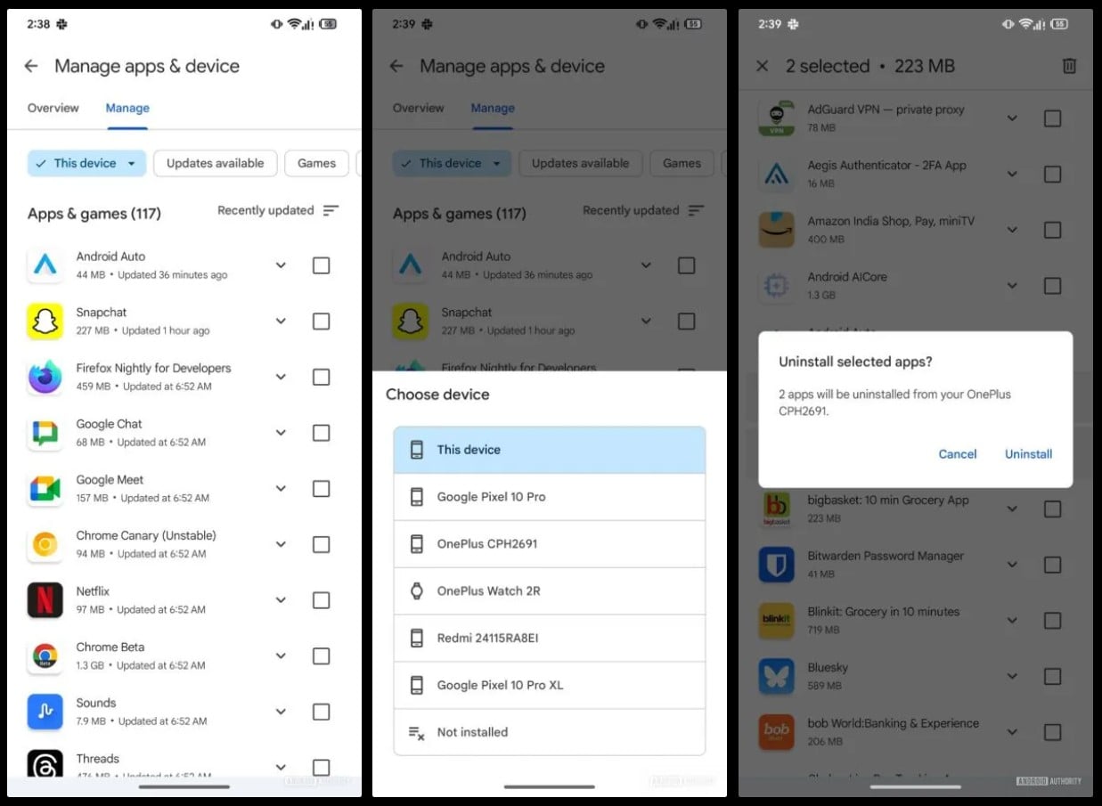Tap the Google Meet app icon
The image size is (1102, 806).
tap(45, 489)
